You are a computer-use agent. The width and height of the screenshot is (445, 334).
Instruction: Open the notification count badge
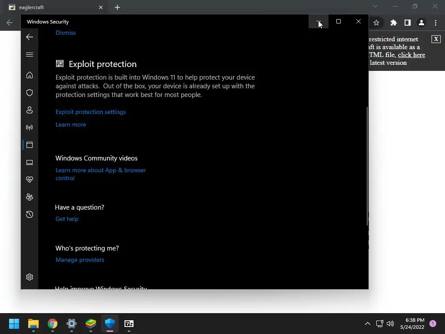(433, 324)
